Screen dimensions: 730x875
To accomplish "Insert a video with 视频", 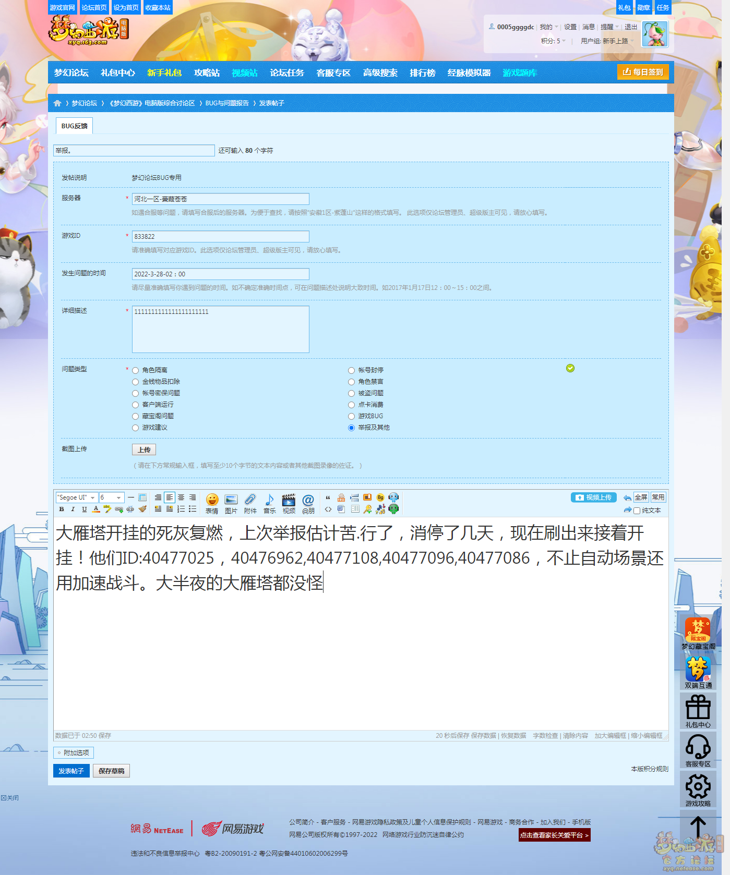I will tap(289, 504).
